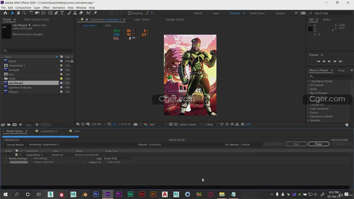Open the magnification ratio dropdown showing 14.3%

click(99, 124)
